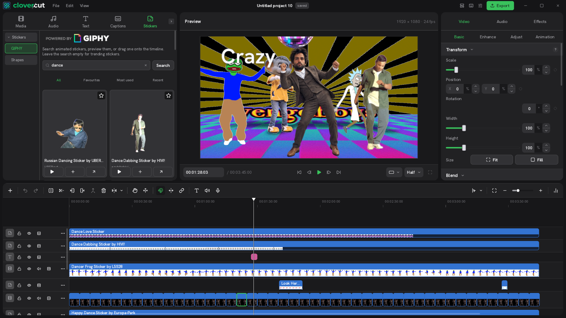Switch to the Animation tab

(x=545, y=37)
